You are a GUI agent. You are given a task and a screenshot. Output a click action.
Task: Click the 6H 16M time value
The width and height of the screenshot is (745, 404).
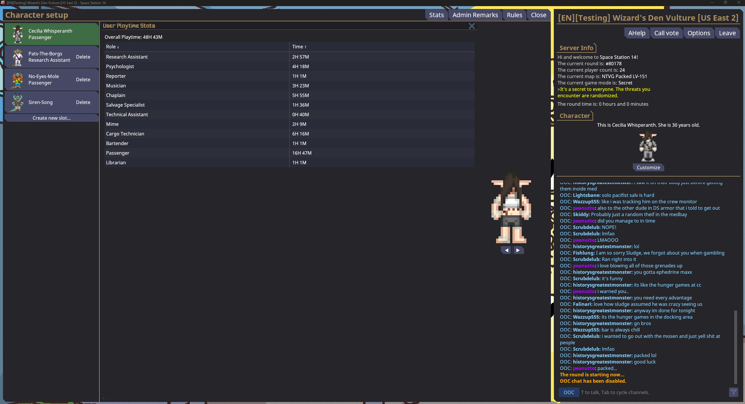tap(301, 134)
